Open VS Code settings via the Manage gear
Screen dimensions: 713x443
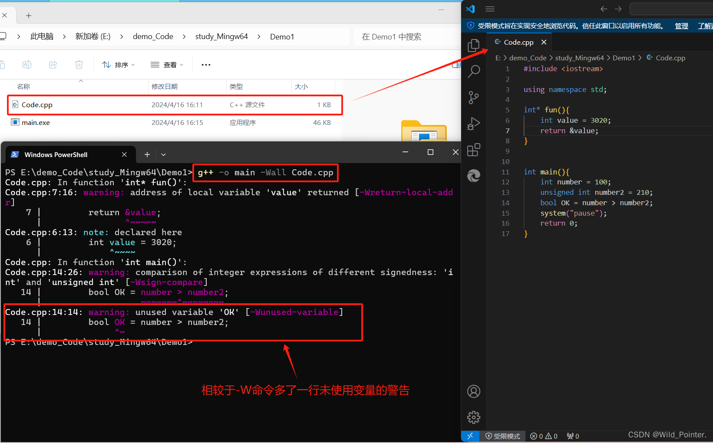click(473, 417)
